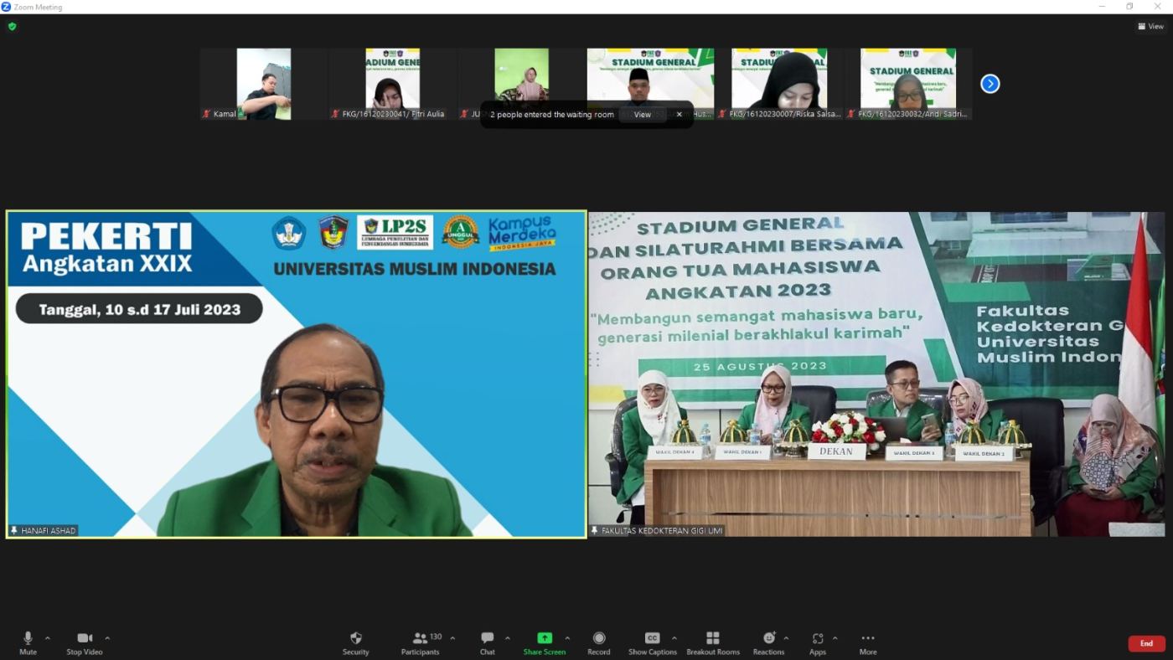This screenshot has height=660, width=1173.
Task: Click the red End meeting button
Action: 1146,643
